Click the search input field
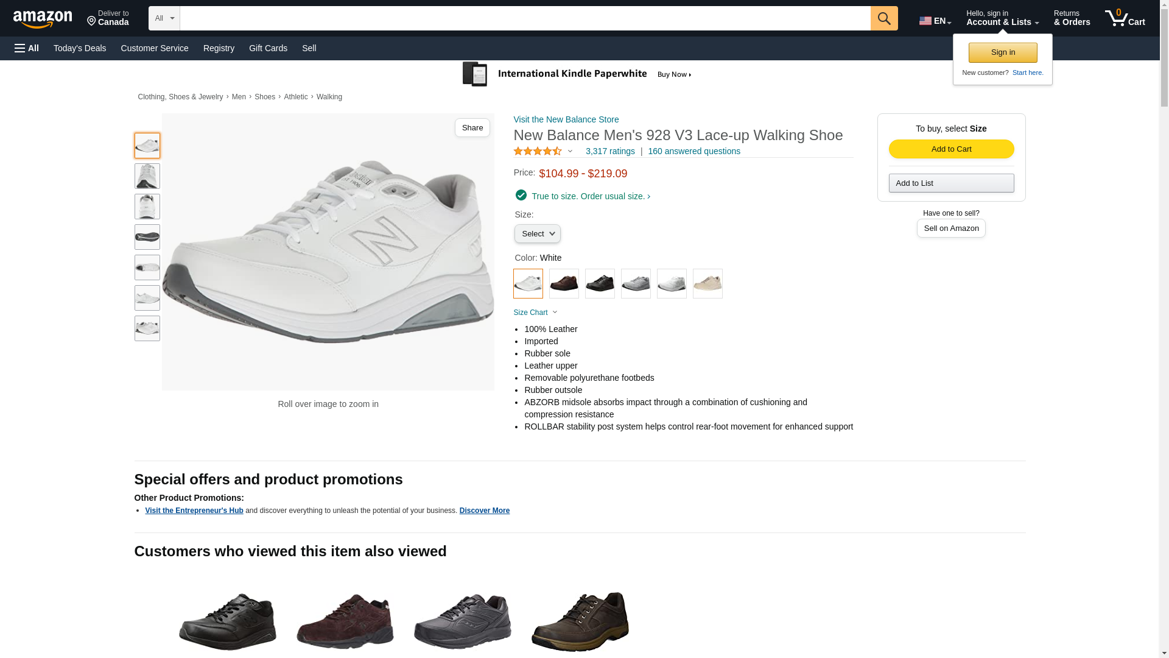The height and width of the screenshot is (658, 1169). tap(525, 18)
